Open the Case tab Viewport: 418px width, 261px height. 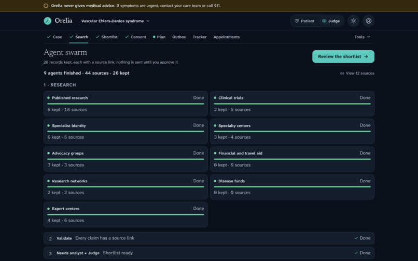pos(54,37)
